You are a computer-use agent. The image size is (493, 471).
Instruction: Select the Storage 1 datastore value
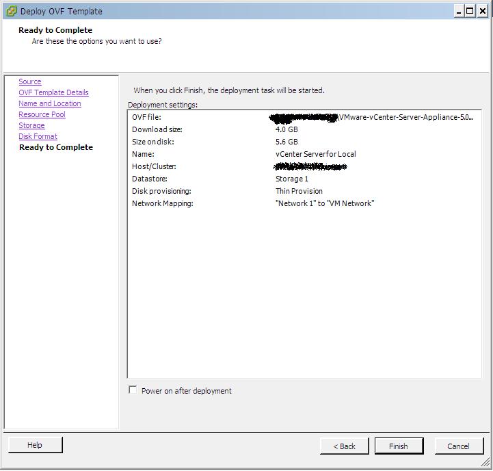[292, 179]
